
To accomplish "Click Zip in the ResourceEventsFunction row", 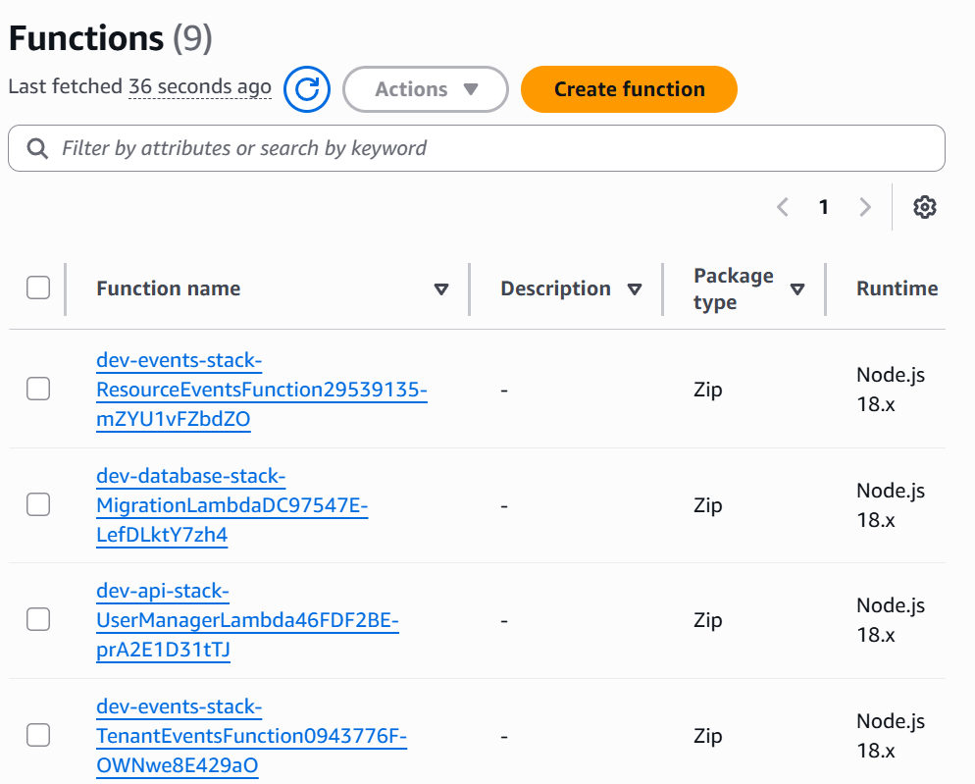I will [707, 390].
